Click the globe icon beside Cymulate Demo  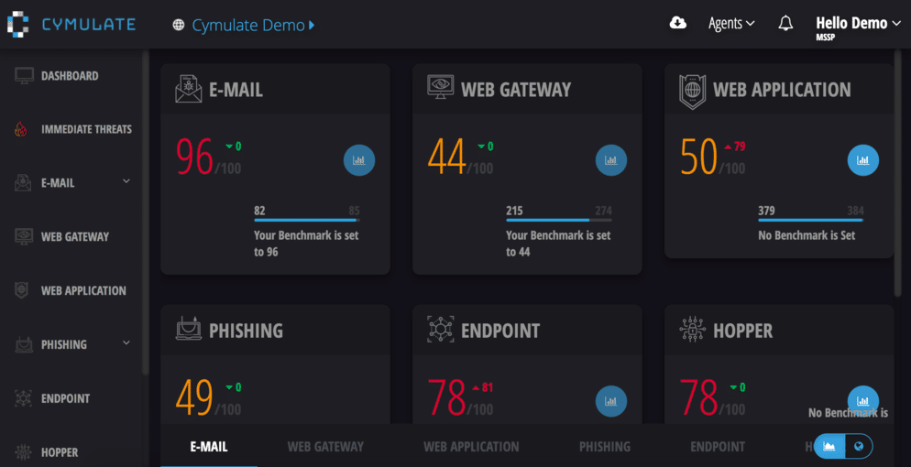pyautogui.click(x=179, y=25)
